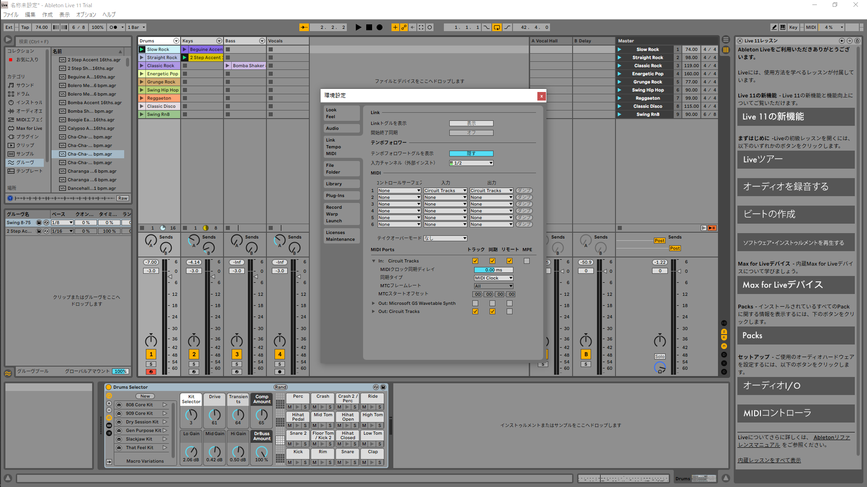Viewport: 867px width, 487px height.
Task: Click the browser preview headphone icon
Action: [10, 198]
